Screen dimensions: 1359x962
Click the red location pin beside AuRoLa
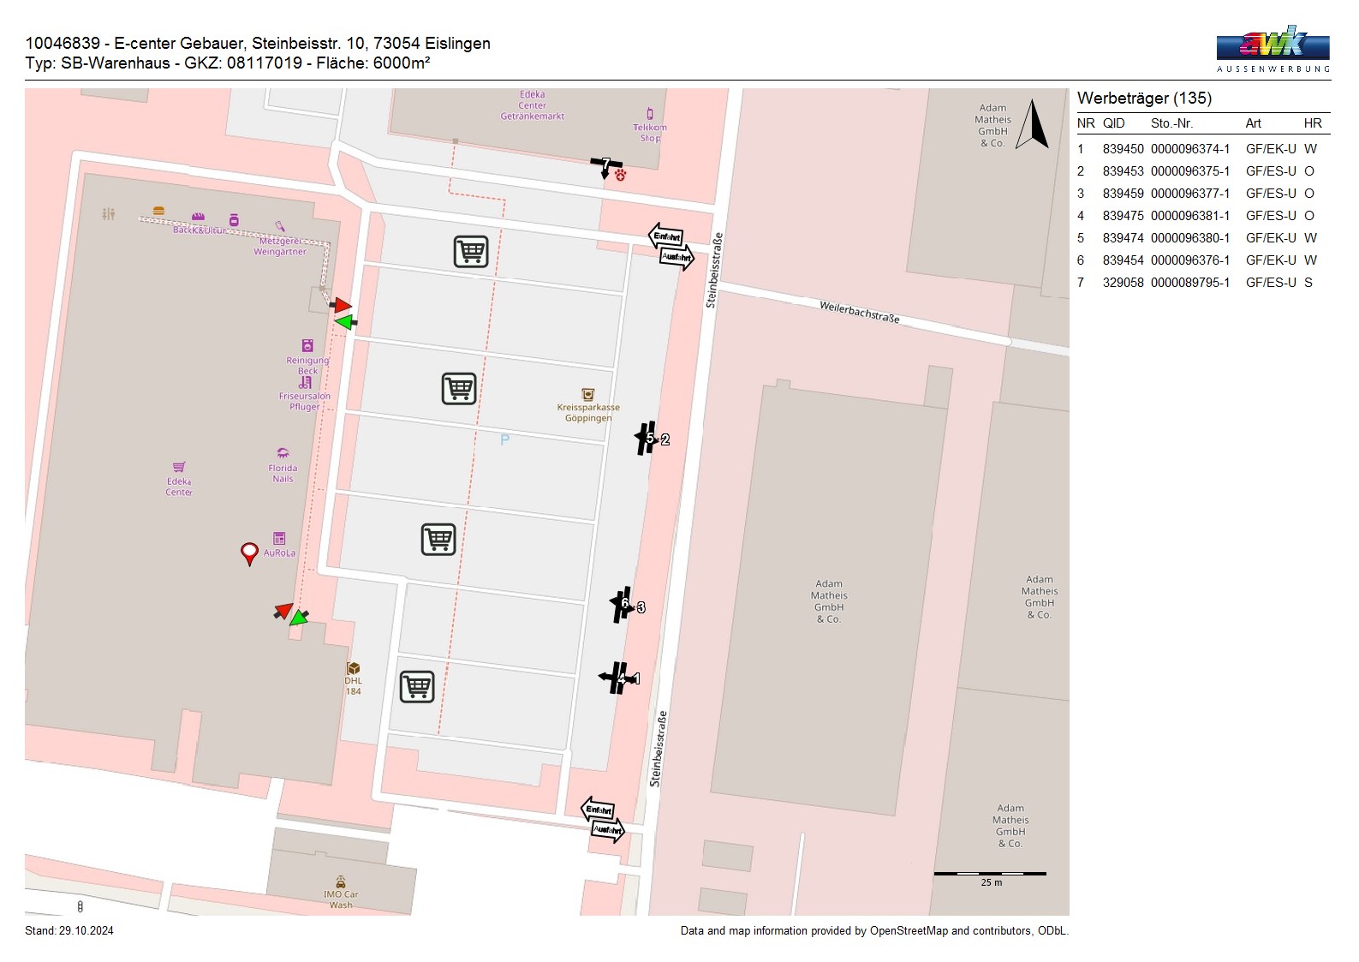pyautogui.click(x=249, y=553)
